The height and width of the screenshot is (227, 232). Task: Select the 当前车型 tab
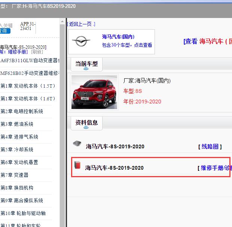tap(86, 64)
